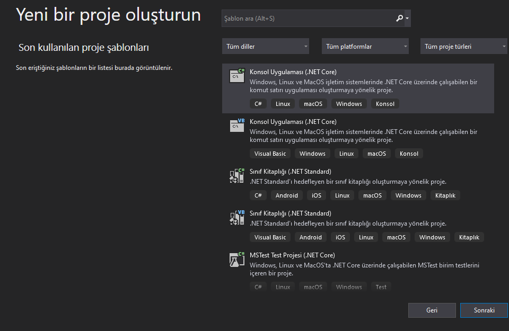Image resolution: width=509 pixels, height=331 pixels.
Task: Click the Yeni bir proje oluşturun title
Action: coord(108,15)
